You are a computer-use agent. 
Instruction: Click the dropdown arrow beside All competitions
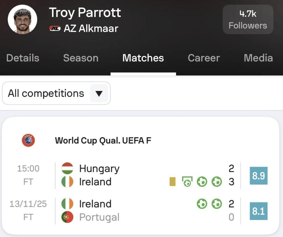click(99, 93)
